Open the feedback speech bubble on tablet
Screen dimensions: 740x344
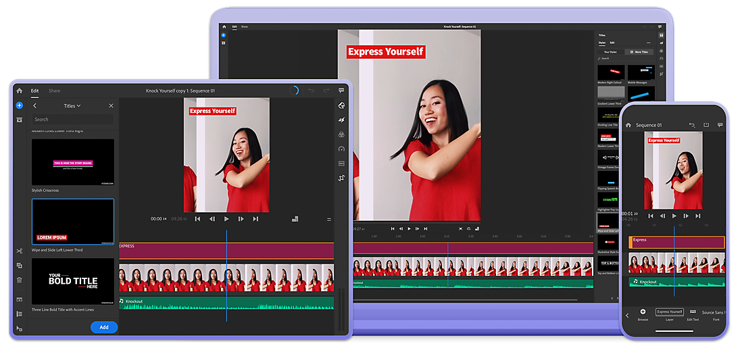341,91
